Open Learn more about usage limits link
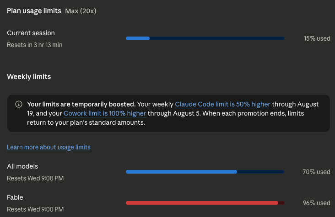The width and height of the screenshot is (335, 217). (x=49, y=147)
